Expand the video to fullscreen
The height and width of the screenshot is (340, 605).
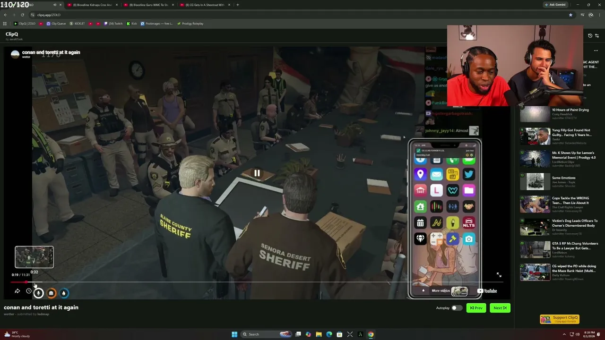[499, 275]
